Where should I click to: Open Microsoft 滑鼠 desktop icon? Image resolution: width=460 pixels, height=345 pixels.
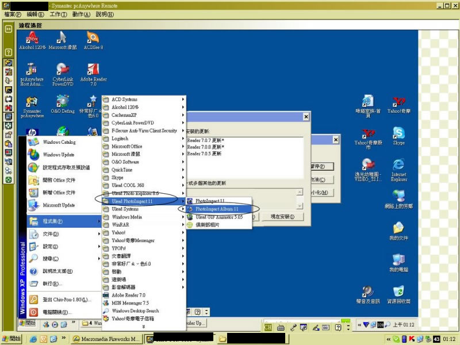tap(63, 40)
